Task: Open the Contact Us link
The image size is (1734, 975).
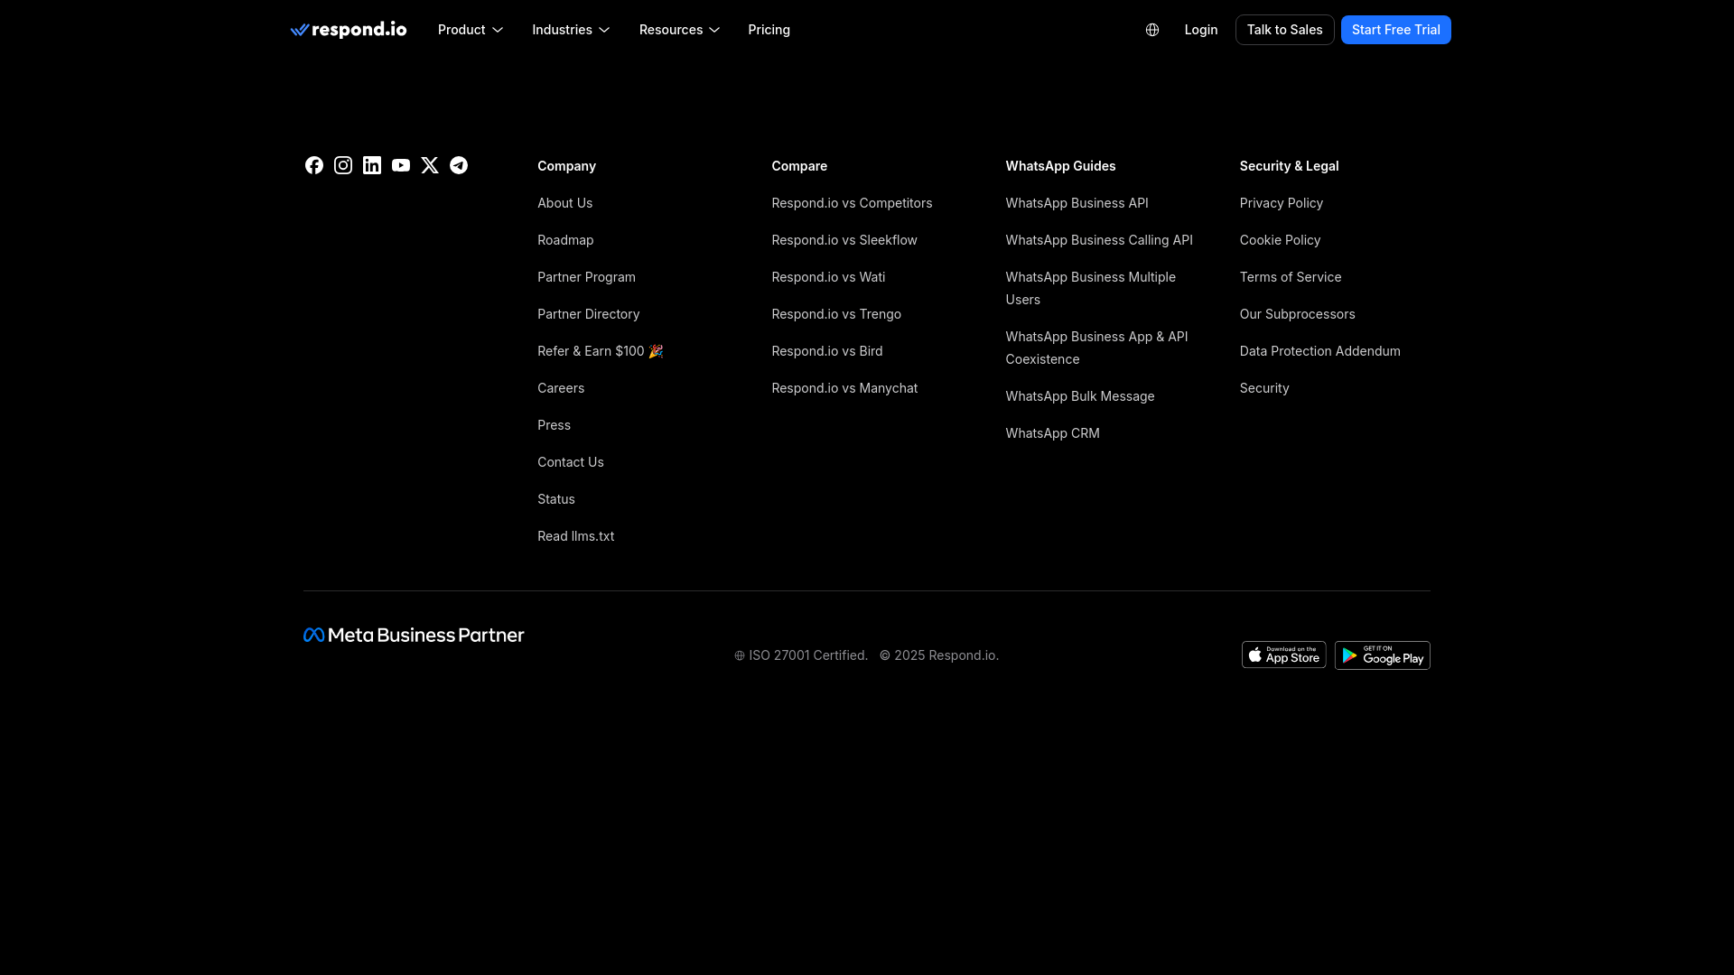Action: point(571,462)
